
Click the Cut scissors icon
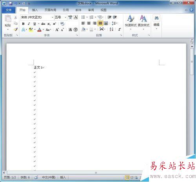coord(16,17)
